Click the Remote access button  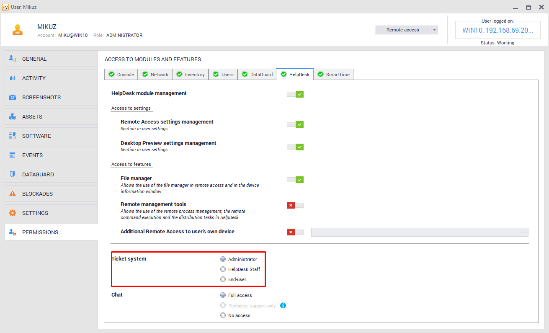coord(402,30)
